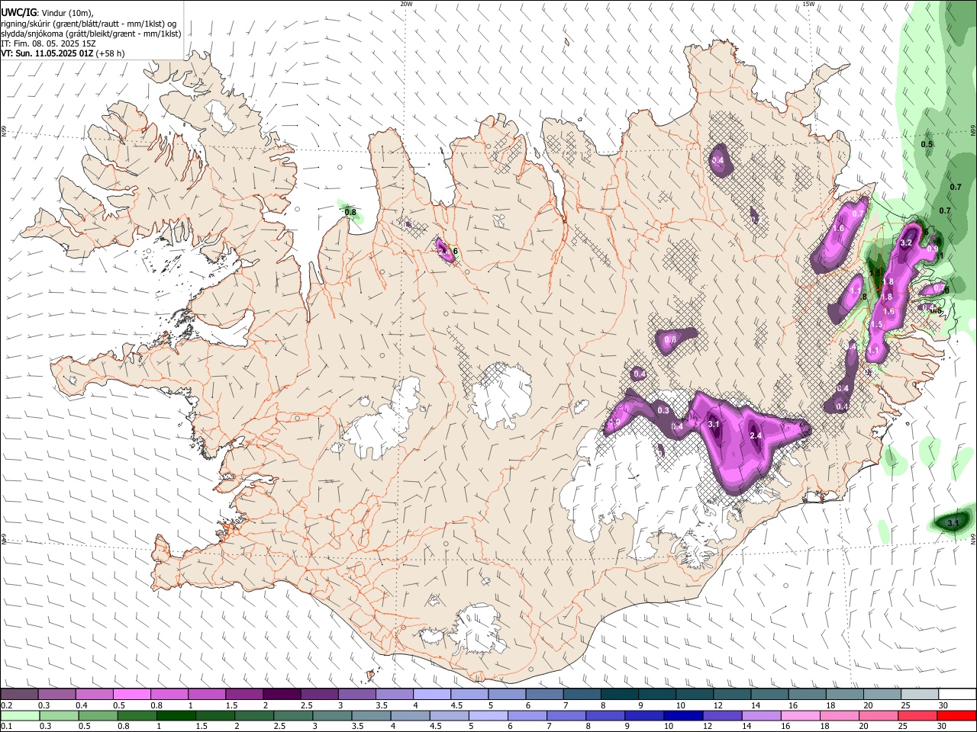
Task: Pick the grey-green 2.5–3 rain swatch
Action: pos(292,715)
